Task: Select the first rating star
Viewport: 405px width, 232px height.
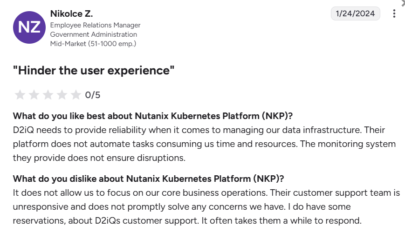Action: 20,95
